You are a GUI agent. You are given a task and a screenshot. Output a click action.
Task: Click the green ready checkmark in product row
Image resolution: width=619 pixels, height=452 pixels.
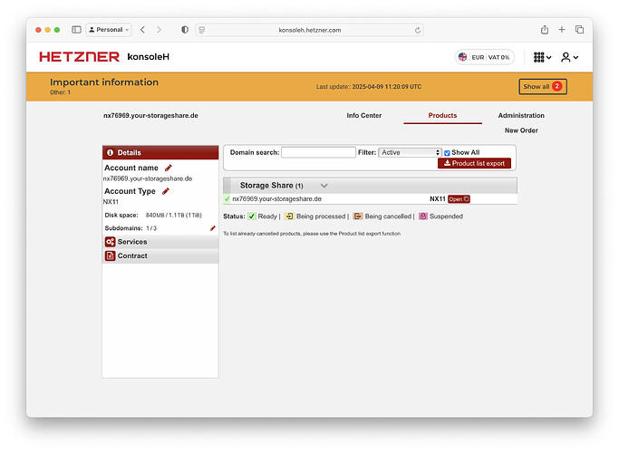point(227,199)
